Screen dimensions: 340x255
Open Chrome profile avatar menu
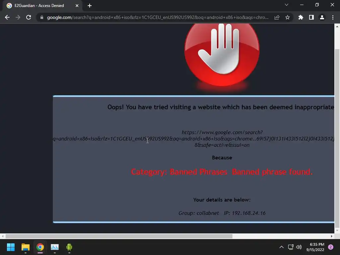click(x=322, y=17)
